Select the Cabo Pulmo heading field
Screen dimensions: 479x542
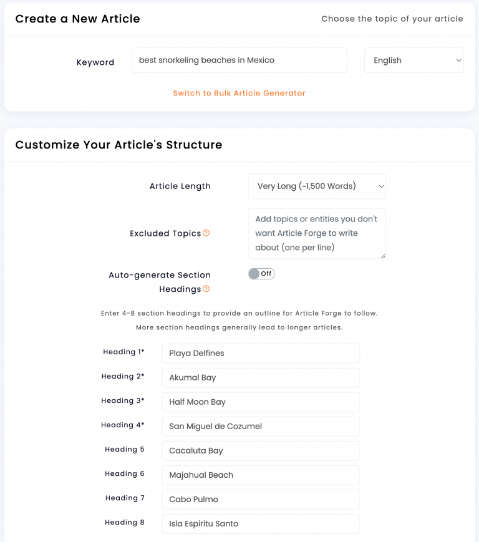point(260,499)
